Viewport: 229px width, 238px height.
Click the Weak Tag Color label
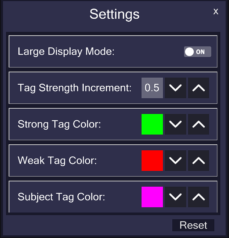(57, 161)
